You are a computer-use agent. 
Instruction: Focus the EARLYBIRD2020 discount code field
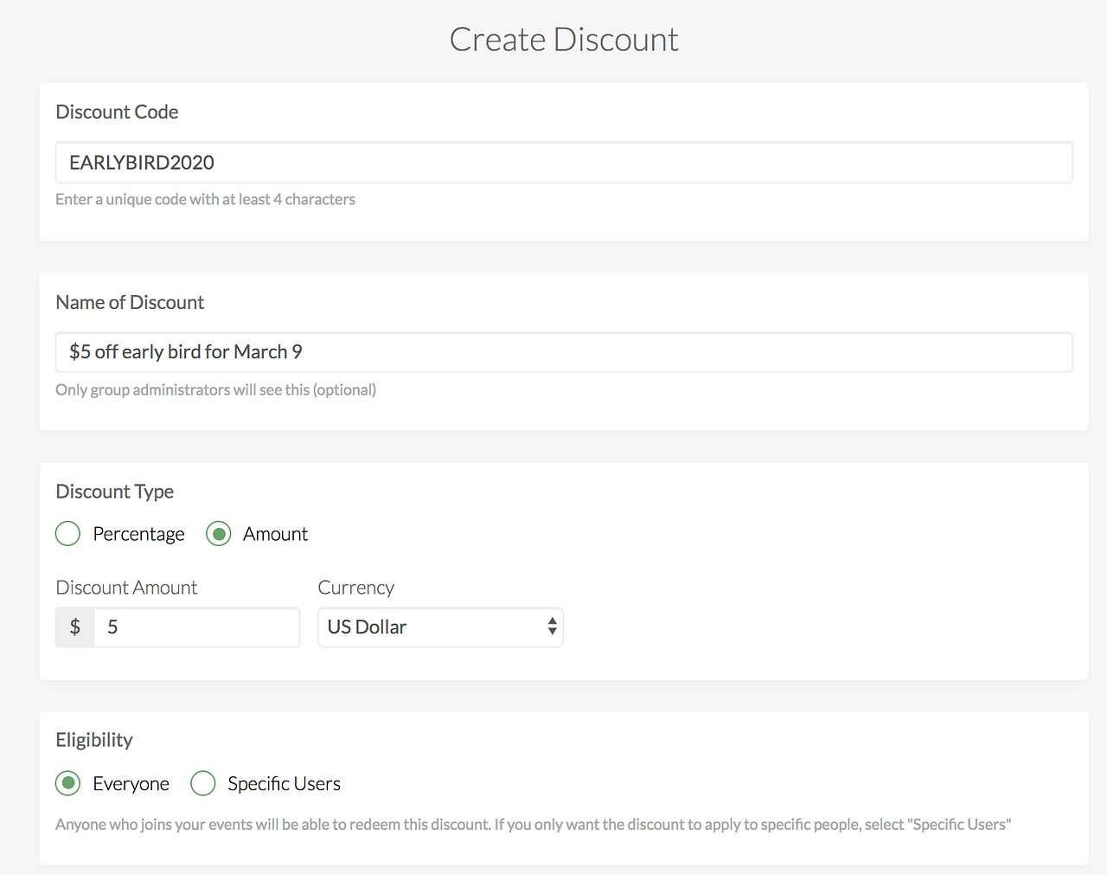pos(564,163)
